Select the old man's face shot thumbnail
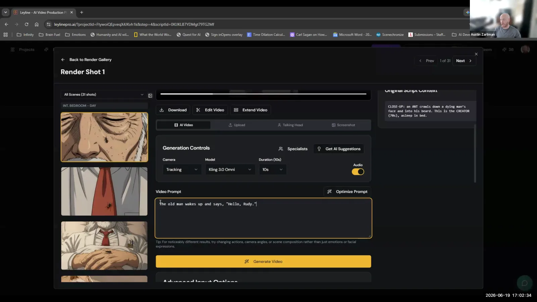 pos(104,137)
